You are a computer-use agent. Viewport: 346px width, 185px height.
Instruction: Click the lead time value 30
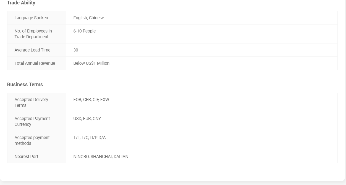[76, 50]
